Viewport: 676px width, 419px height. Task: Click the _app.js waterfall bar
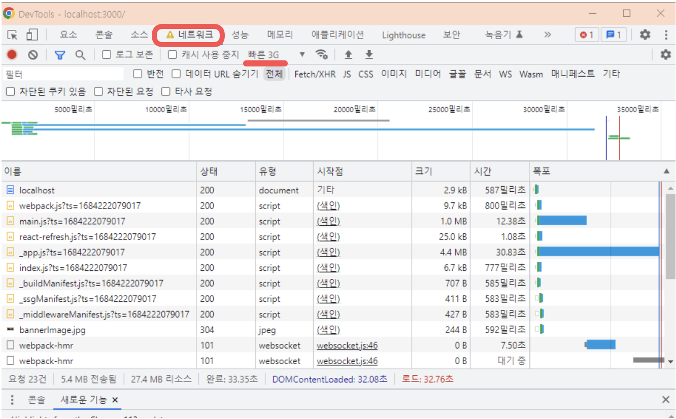(598, 252)
